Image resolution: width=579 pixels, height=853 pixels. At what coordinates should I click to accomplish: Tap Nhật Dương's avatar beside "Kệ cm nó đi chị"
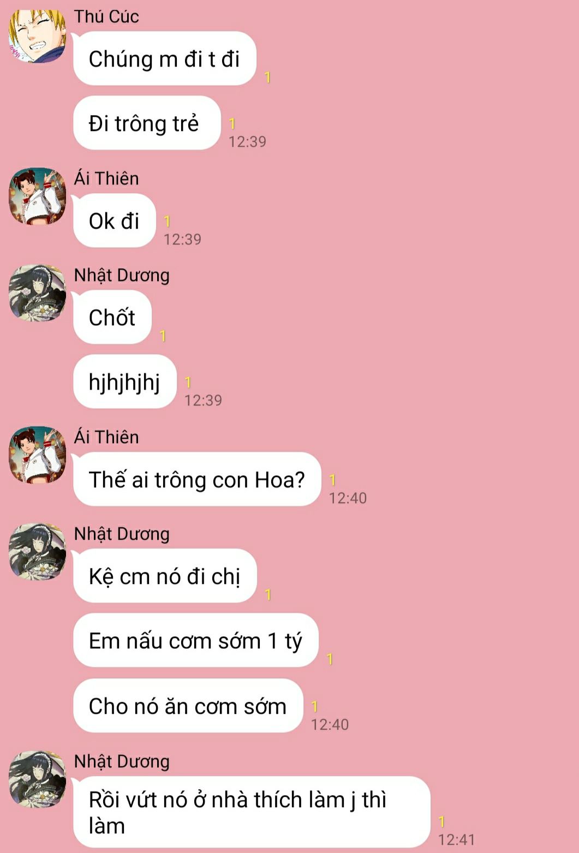click(x=38, y=552)
